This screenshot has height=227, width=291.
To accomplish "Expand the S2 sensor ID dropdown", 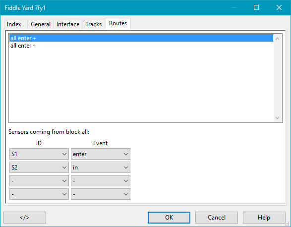I will tap(39, 167).
